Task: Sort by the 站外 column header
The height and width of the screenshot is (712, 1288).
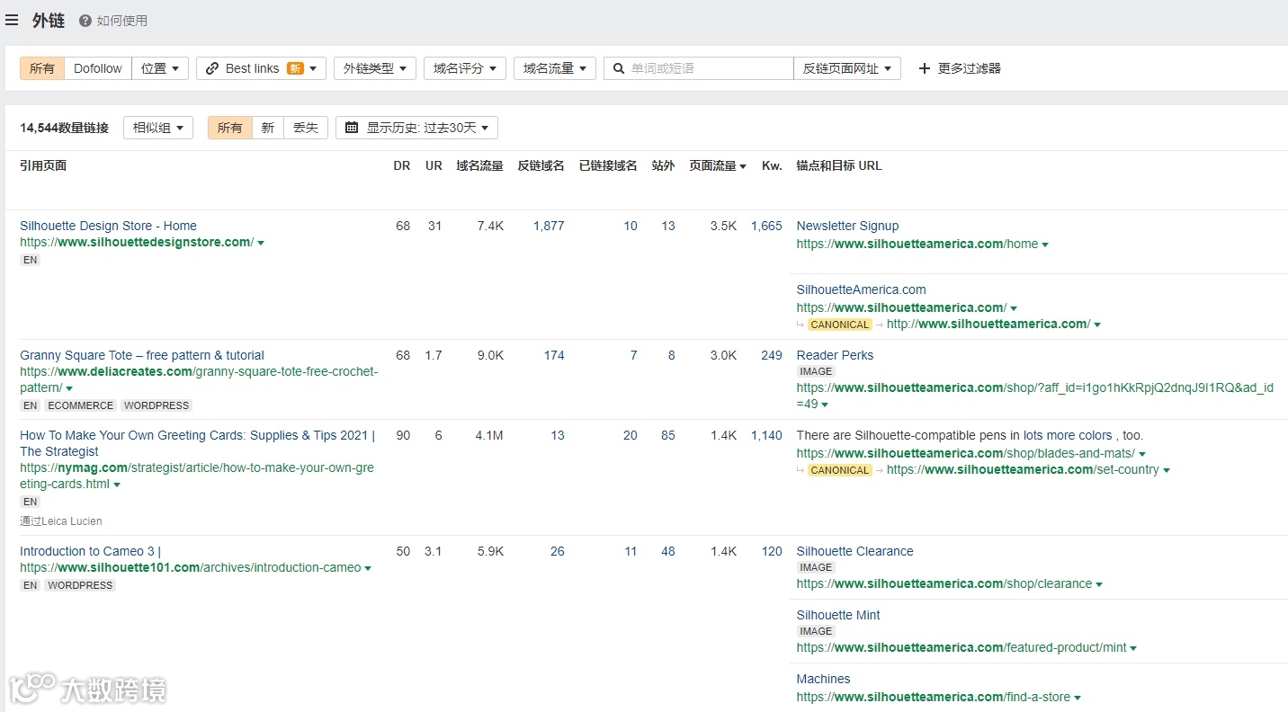Action: [x=663, y=165]
